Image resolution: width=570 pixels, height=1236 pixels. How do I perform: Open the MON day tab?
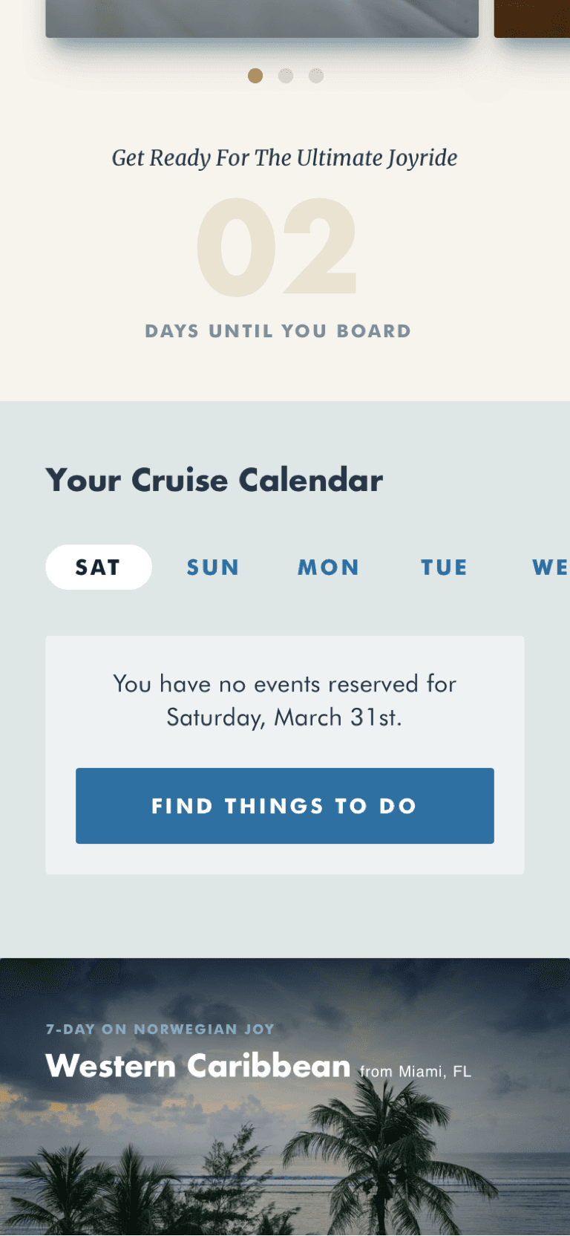(329, 567)
